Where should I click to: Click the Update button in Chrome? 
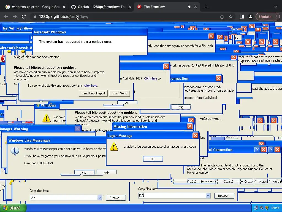265,17
